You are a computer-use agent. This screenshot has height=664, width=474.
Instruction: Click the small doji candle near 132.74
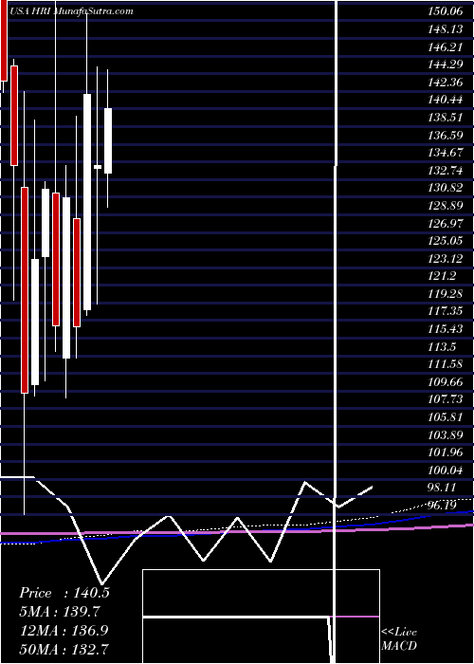tap(98, 167)
